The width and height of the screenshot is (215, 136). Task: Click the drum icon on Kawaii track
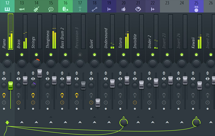(x=196, y=9)
